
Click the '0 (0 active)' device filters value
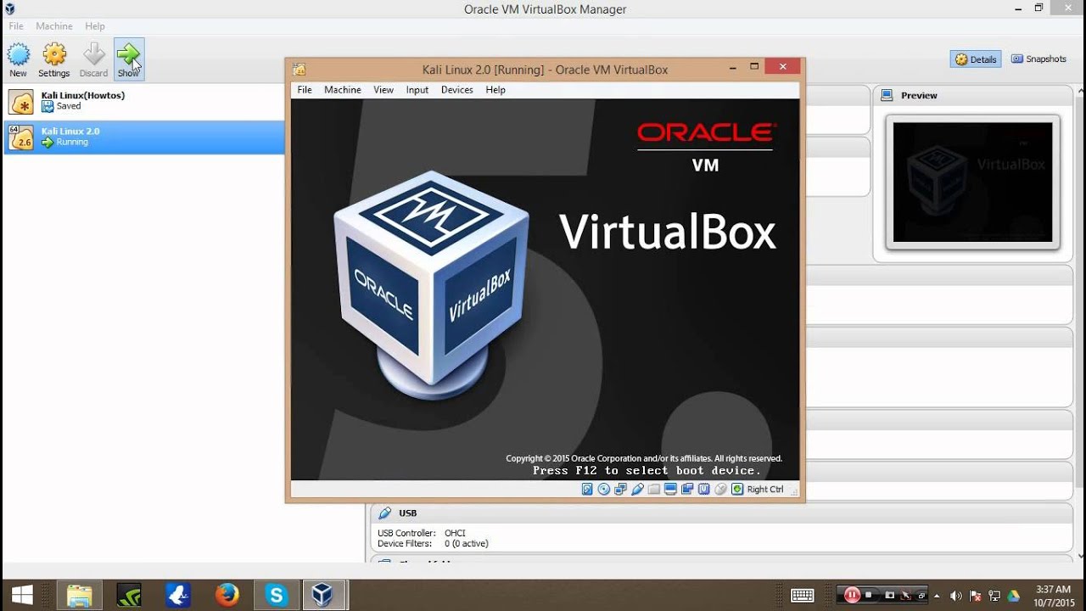pos(467,543)
